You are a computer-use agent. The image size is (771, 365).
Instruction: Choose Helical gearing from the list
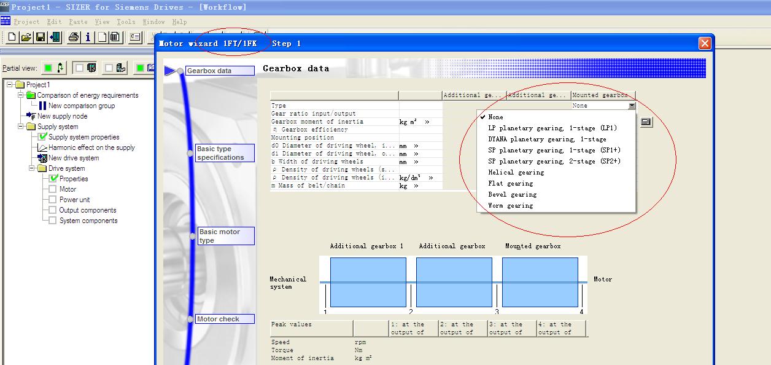[x=516, y=173]
